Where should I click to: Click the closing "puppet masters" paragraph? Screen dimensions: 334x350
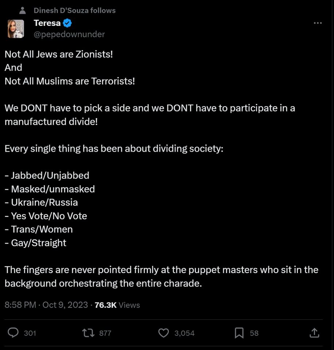point(161,276)
